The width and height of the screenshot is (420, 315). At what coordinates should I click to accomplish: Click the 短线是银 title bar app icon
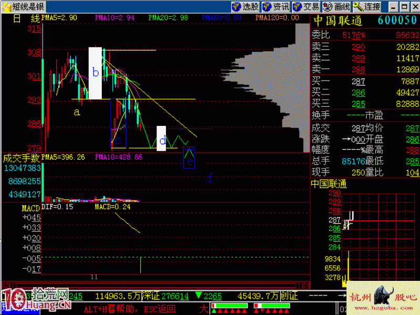click(7, 7)
